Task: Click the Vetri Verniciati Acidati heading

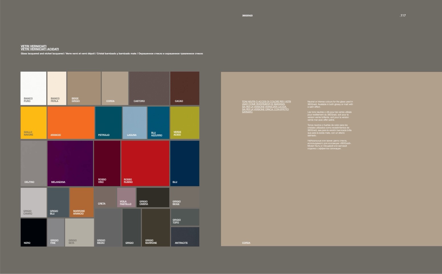Action: 40,49
